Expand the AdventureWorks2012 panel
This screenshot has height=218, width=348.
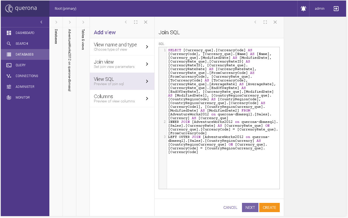pos(70,22)
